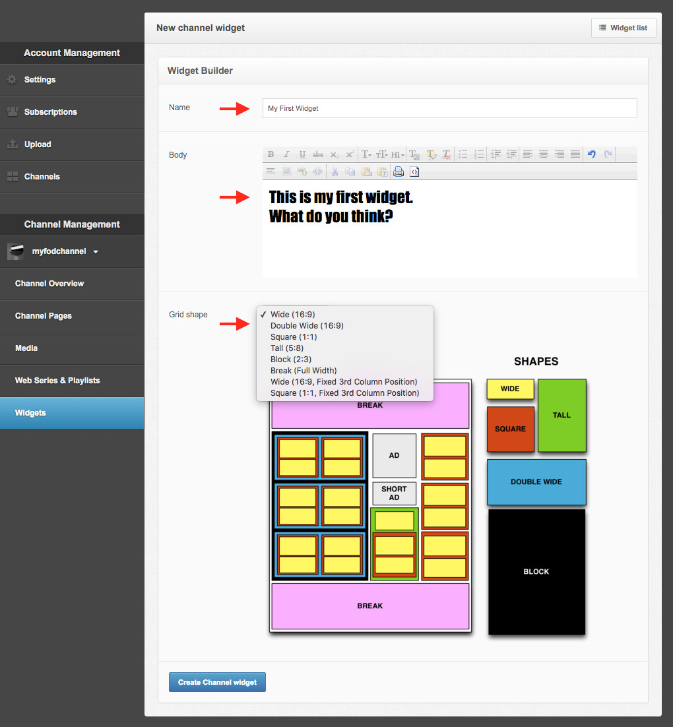The image size is (673, 727).
Task: Open Subscriptions page
Action: pos(72,112)
